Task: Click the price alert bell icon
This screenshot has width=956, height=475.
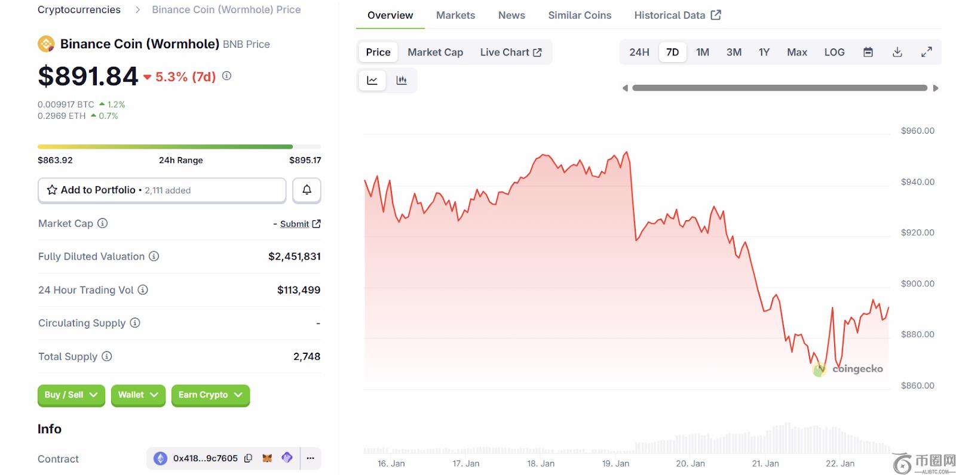Action: pos(307,190)
